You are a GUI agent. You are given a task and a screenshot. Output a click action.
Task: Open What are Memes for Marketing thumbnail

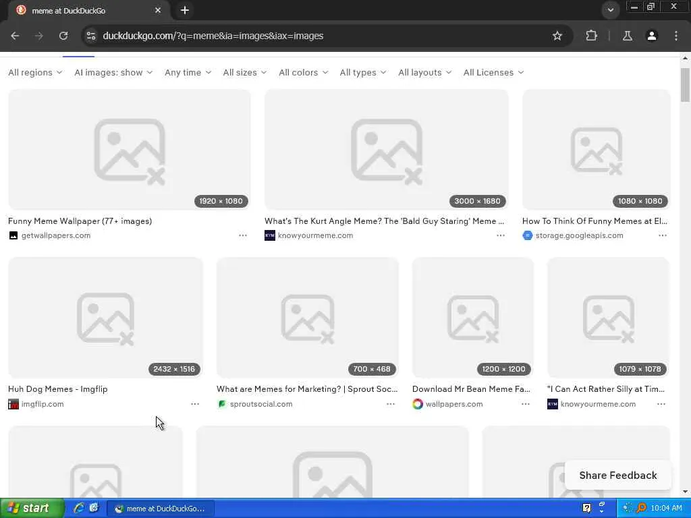[x=308, y=318]
